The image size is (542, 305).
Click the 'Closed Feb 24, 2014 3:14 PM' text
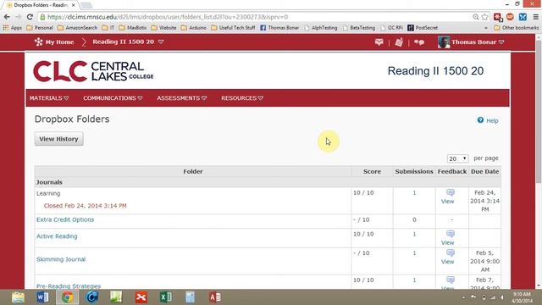click(85, 206)
